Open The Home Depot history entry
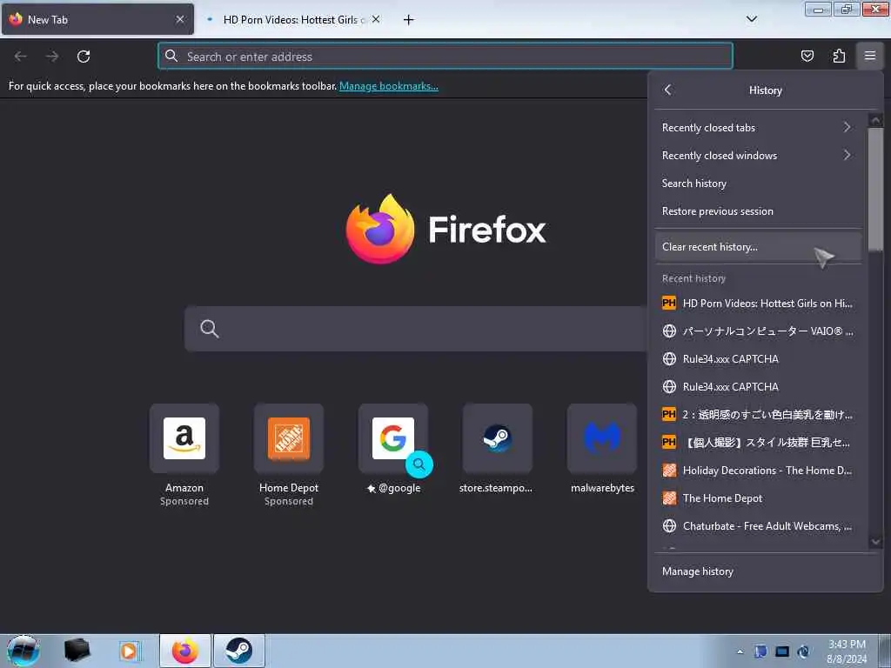The width and height of the screenshot is (891, 668). [x=758, y=498]
